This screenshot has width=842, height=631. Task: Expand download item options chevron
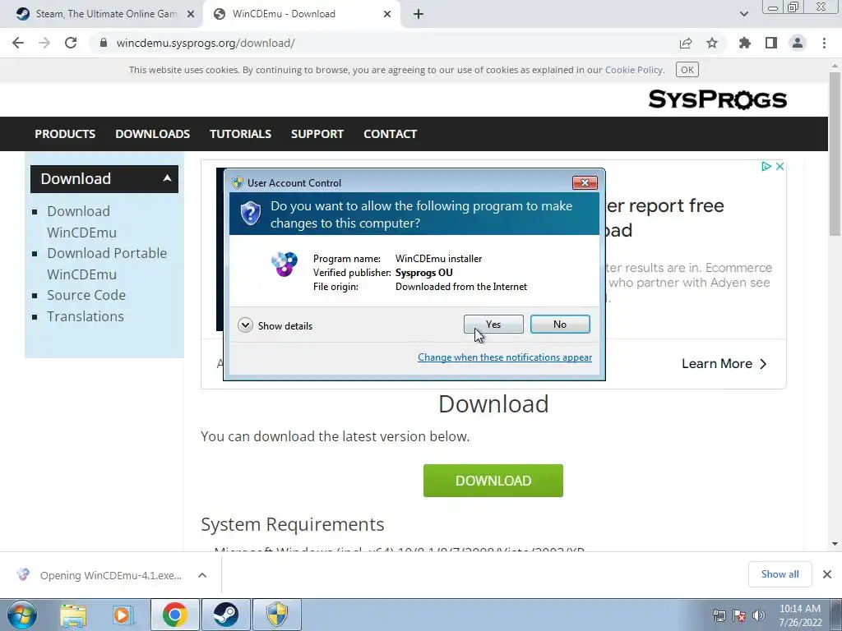202,575
